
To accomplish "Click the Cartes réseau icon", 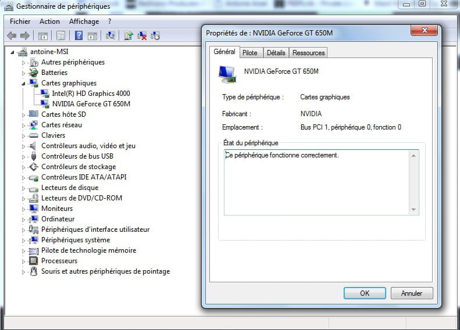I will [x=34, y=125].
